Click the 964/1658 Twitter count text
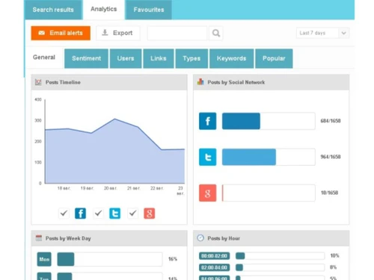 tap(331, 157)
